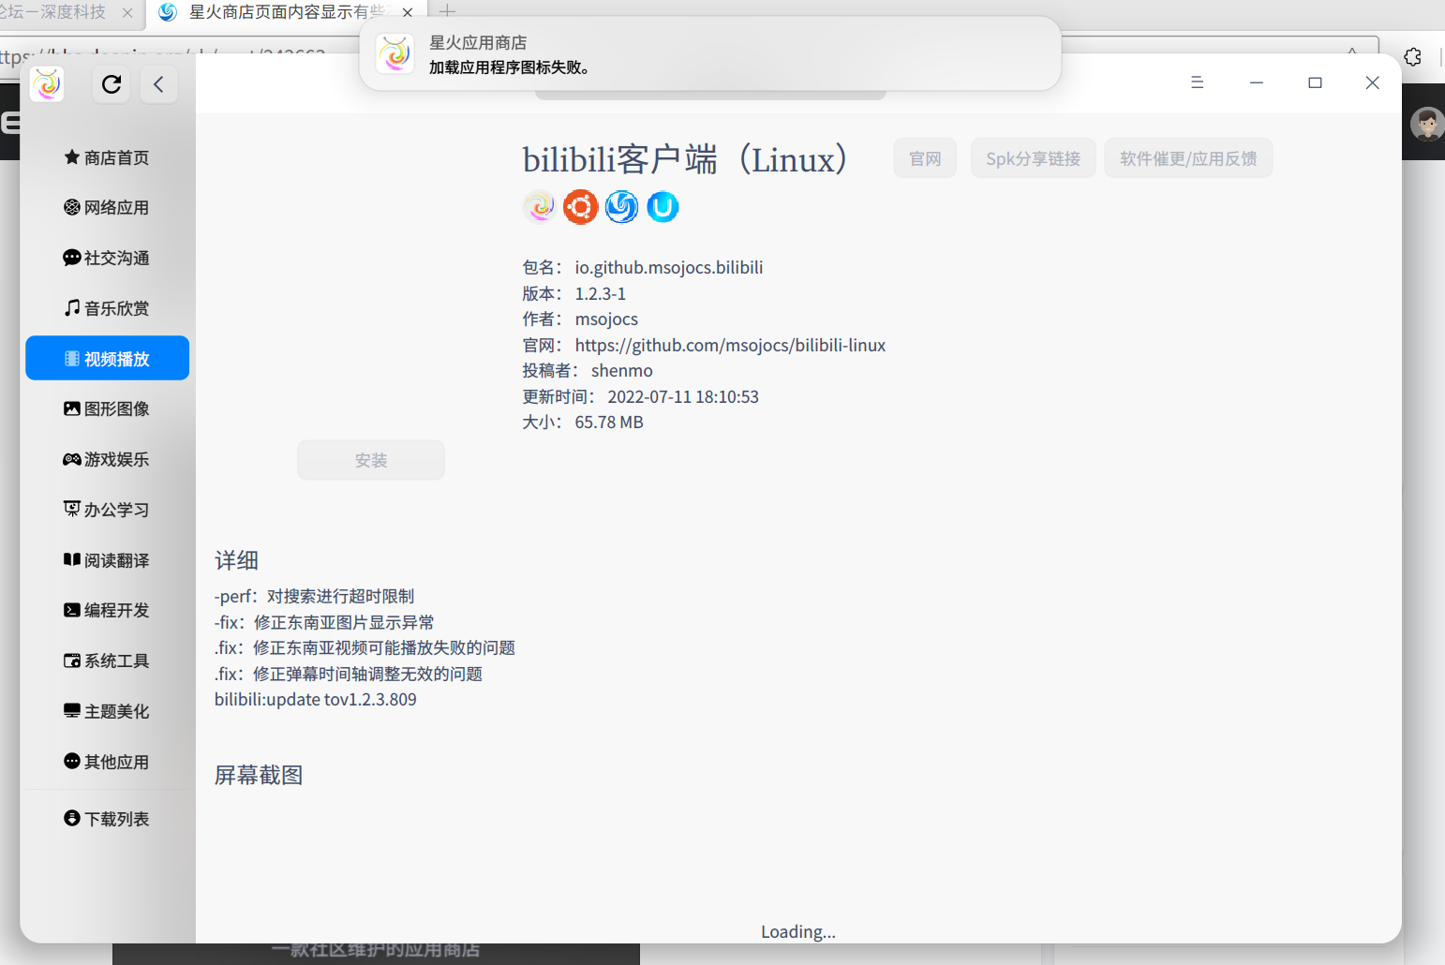Close the Spark Store window
The height and width of the screenshot is (965, 1445).
[x=1373, y=82]
